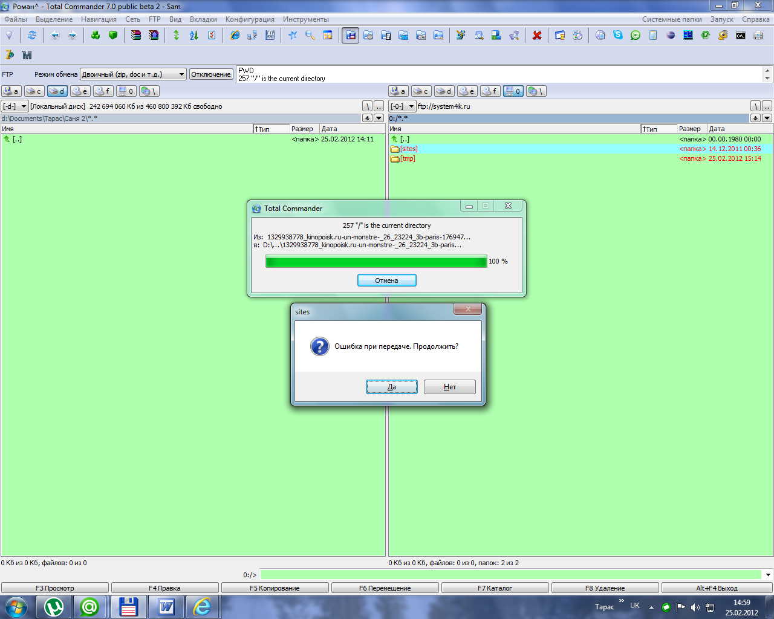Click the Отключение FTP disconnect button
The width and height of the screenshot is (774, 619).
pos(211,74)
